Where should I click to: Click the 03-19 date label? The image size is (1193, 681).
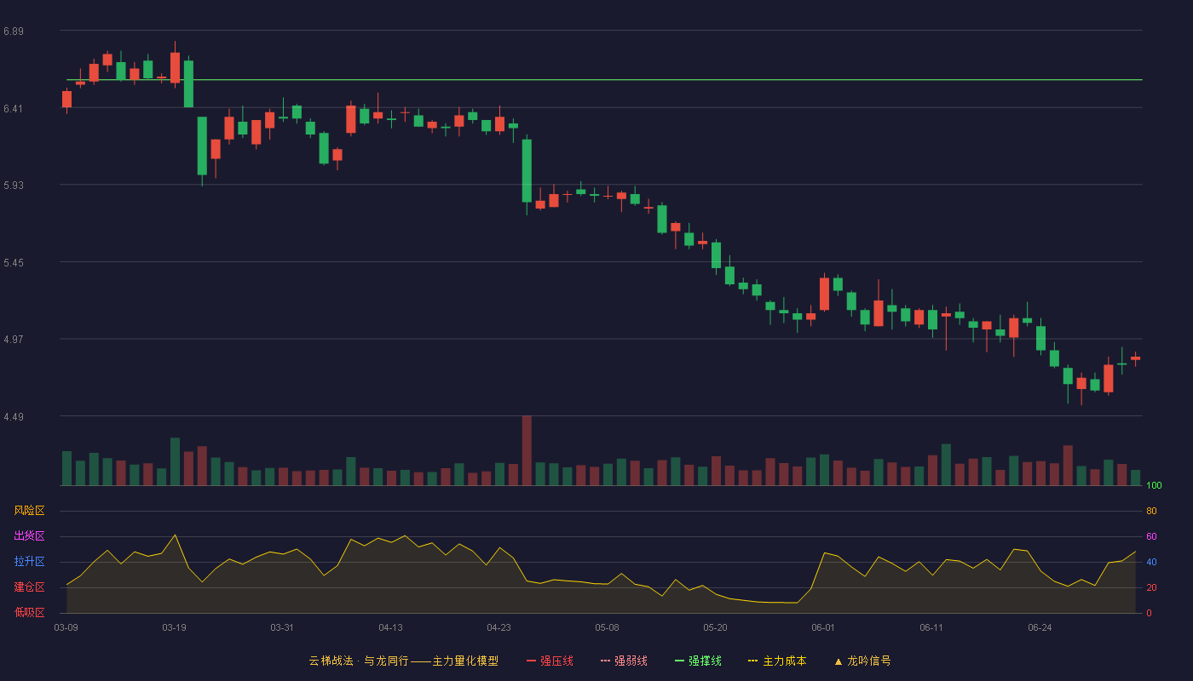pyautogui.click(x=175, y=628)
